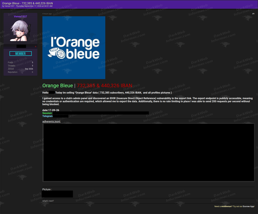Click the redacted Picture attachment box
This screenshot has height=214, width=258.
click(57, 194)
